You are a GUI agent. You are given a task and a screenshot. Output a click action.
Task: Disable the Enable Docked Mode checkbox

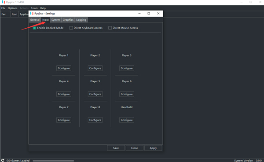(34, 28)
